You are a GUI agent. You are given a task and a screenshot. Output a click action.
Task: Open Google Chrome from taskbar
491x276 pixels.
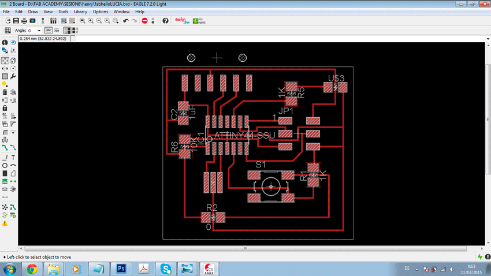[32, 269]
